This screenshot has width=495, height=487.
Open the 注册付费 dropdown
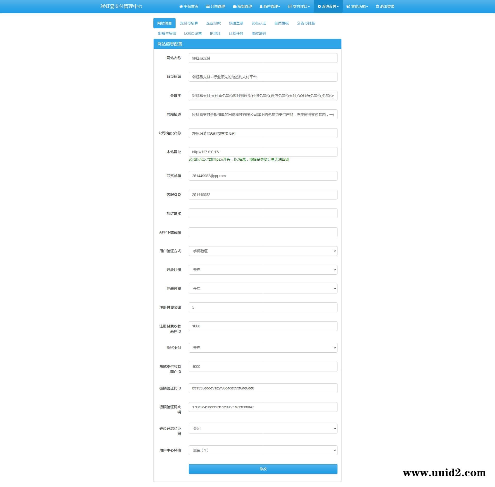click(263, 289)
